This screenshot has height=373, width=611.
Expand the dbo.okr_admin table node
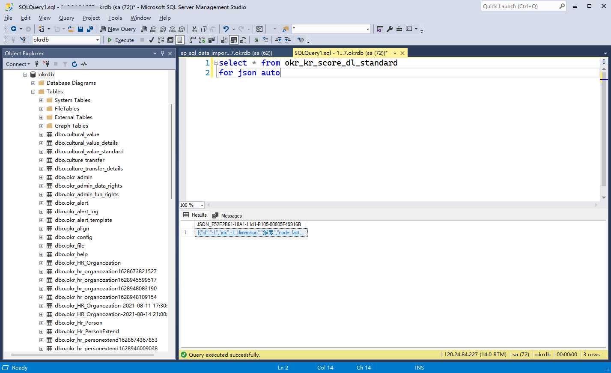coord(41,177)
